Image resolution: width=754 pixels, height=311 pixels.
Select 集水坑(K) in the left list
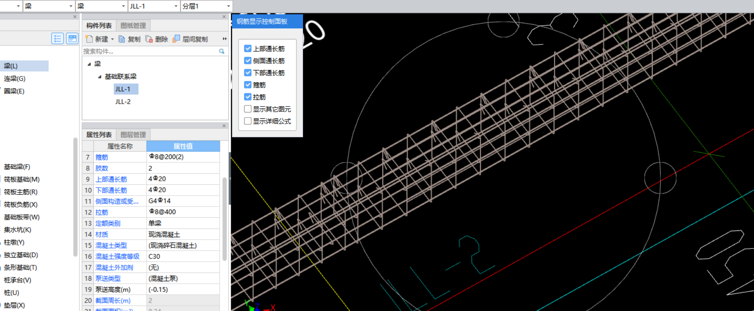coord(18,230)
